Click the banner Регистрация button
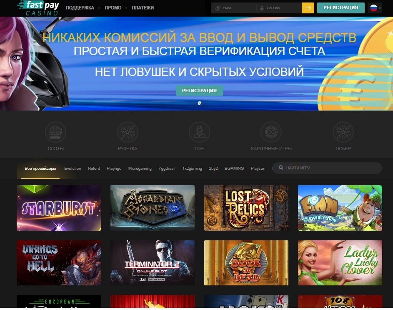This screenshot has height=310, width=393. 199,91
